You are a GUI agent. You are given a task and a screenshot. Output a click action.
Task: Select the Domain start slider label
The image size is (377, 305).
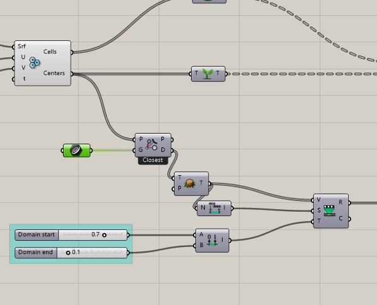point(37,234)
